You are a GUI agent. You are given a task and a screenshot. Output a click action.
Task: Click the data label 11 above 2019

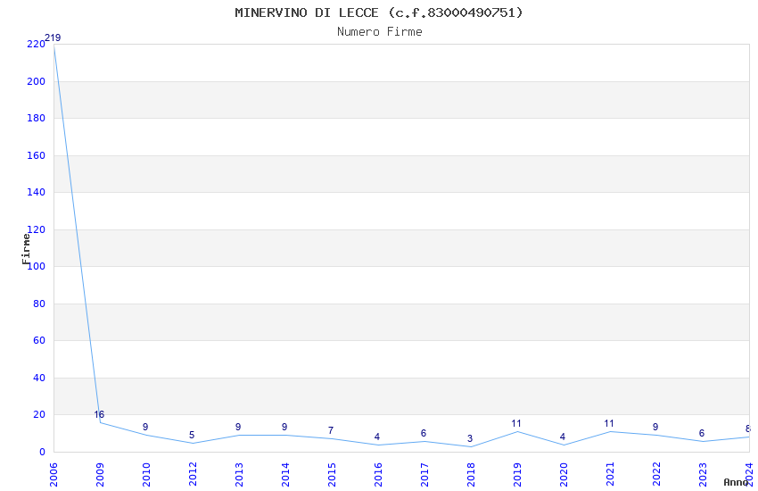click(516, 424)
